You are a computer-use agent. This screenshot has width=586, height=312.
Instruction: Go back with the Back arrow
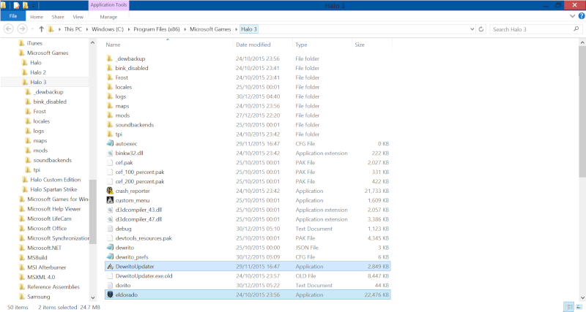[x=9, y=28]
